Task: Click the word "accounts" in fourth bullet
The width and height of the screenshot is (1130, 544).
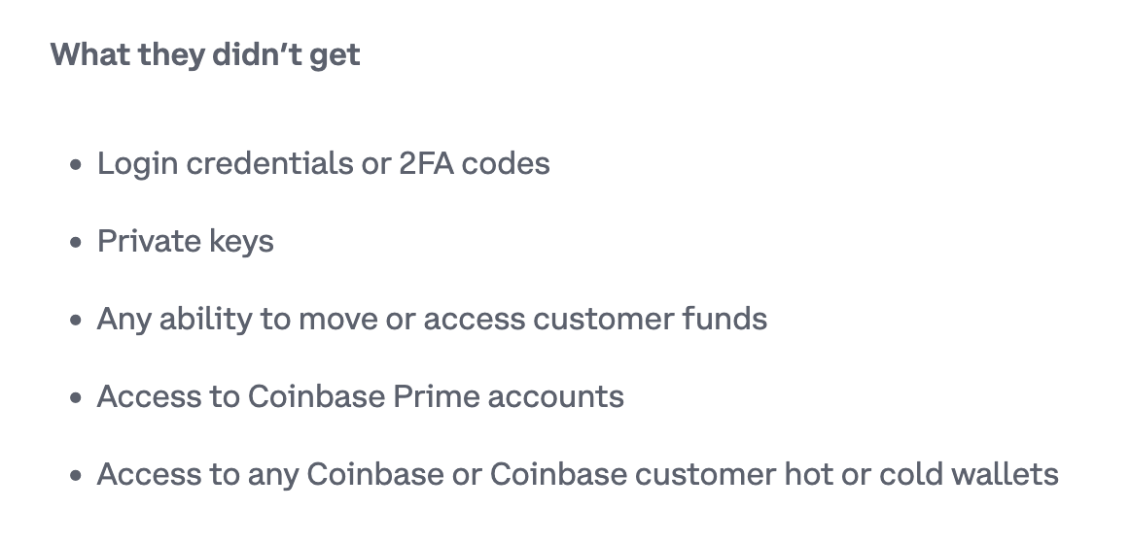Action: coord(555,397)
